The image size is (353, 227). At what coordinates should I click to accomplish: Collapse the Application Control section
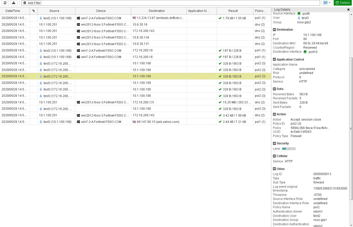[x=274, y=59]
